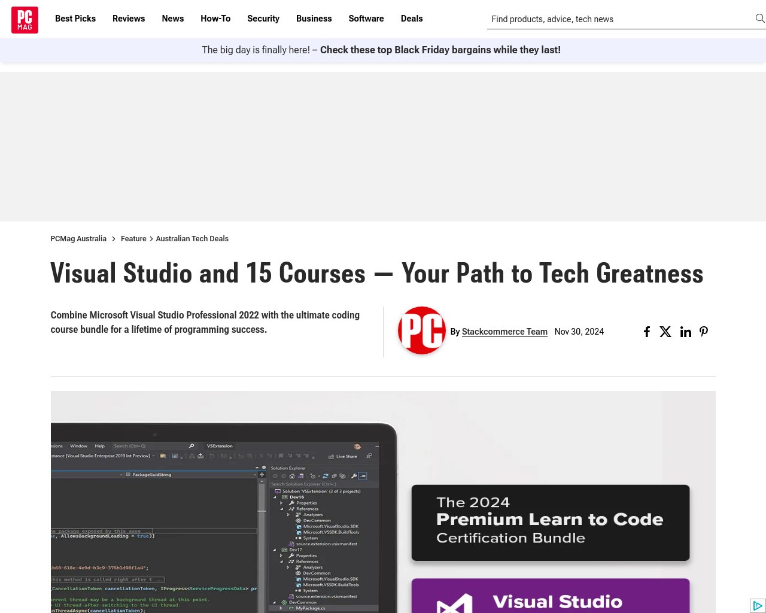Browse the Deals menu
Viewport: 766px width, 613px height.
click(x=412, y=19)
